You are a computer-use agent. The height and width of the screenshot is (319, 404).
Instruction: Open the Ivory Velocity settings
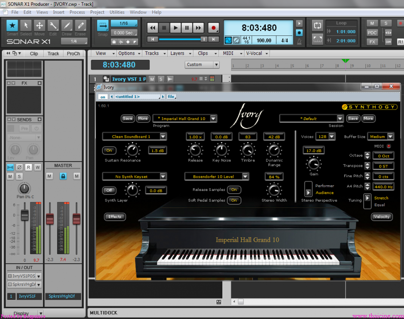381,217
